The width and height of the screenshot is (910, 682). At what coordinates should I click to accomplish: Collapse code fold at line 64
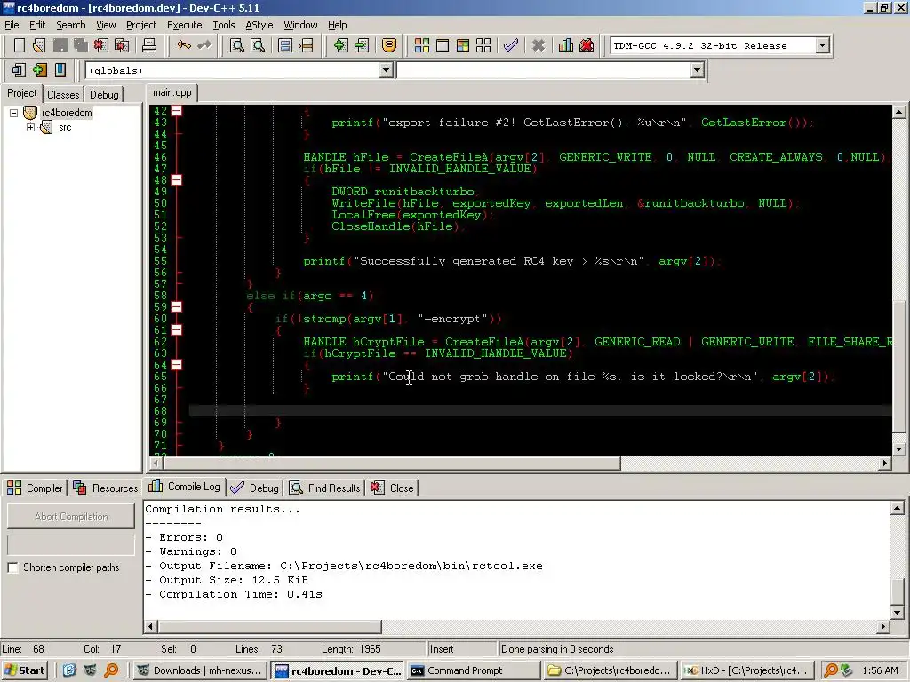(x=177, y=365)
